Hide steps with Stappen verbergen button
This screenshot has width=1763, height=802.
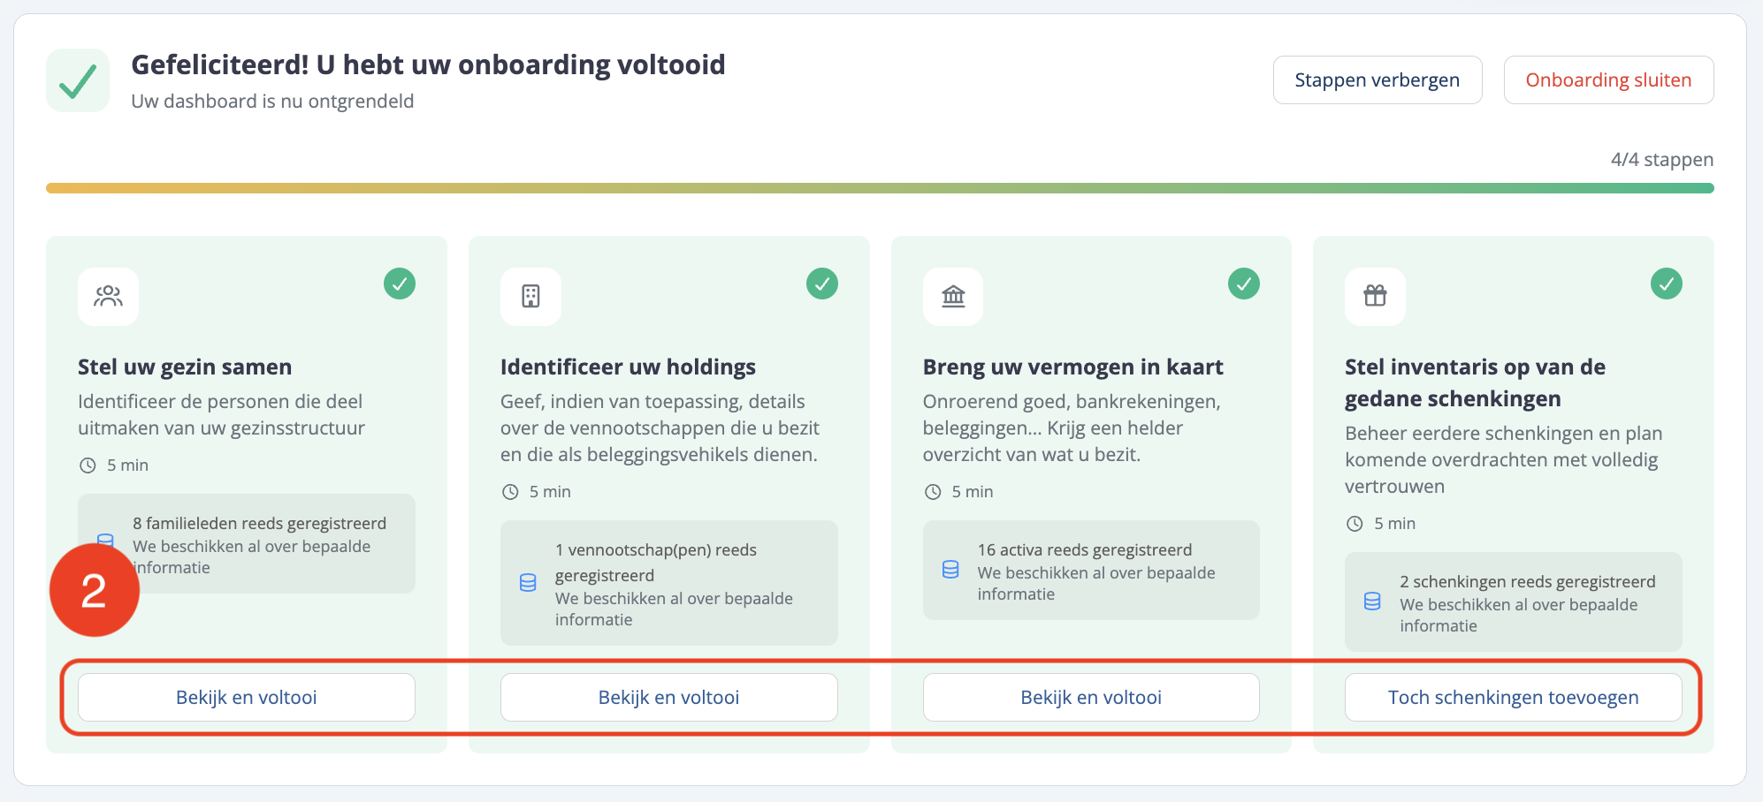pyautogui.click(x=1378, y=80)
